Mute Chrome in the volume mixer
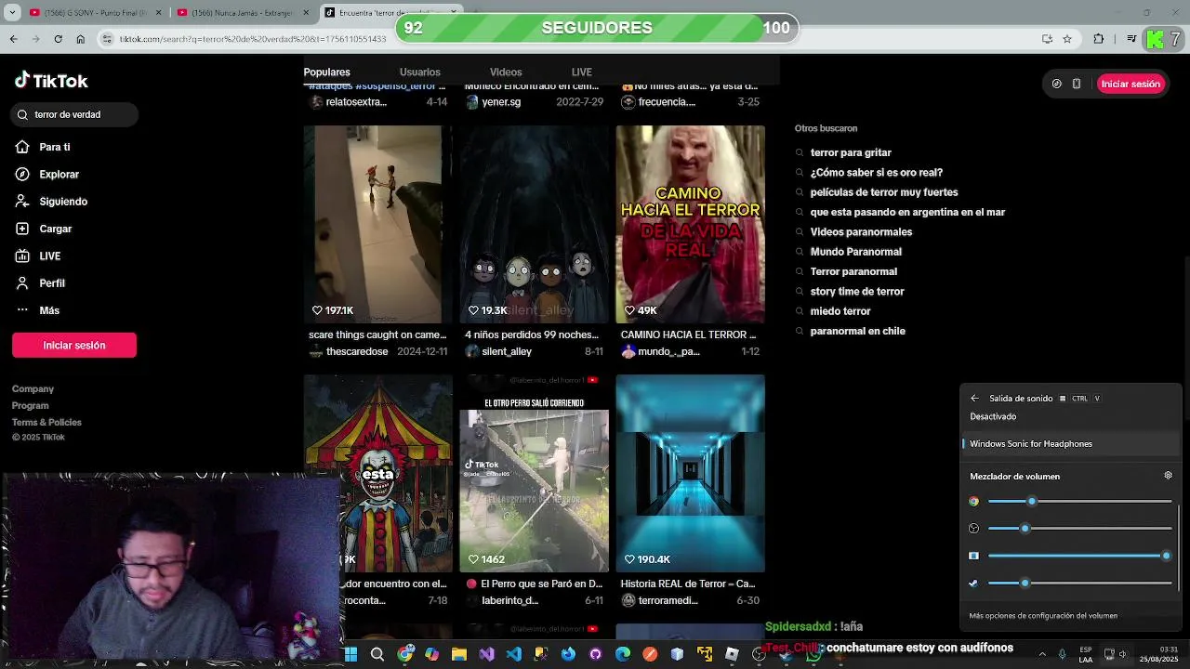The width and height of the screenshot is (1190, 669). [x=973, y=502]
